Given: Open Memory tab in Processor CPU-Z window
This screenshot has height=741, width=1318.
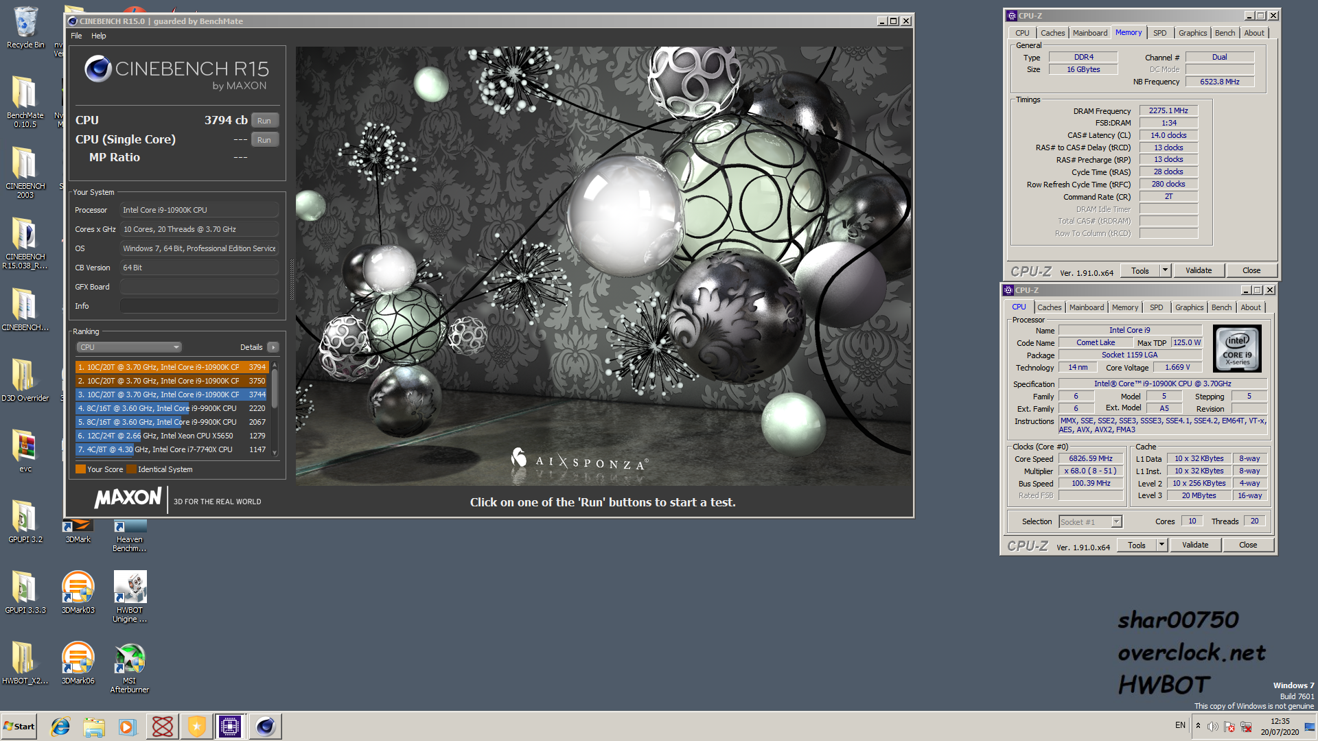Looking at the screenshot, I should 1124,307.
